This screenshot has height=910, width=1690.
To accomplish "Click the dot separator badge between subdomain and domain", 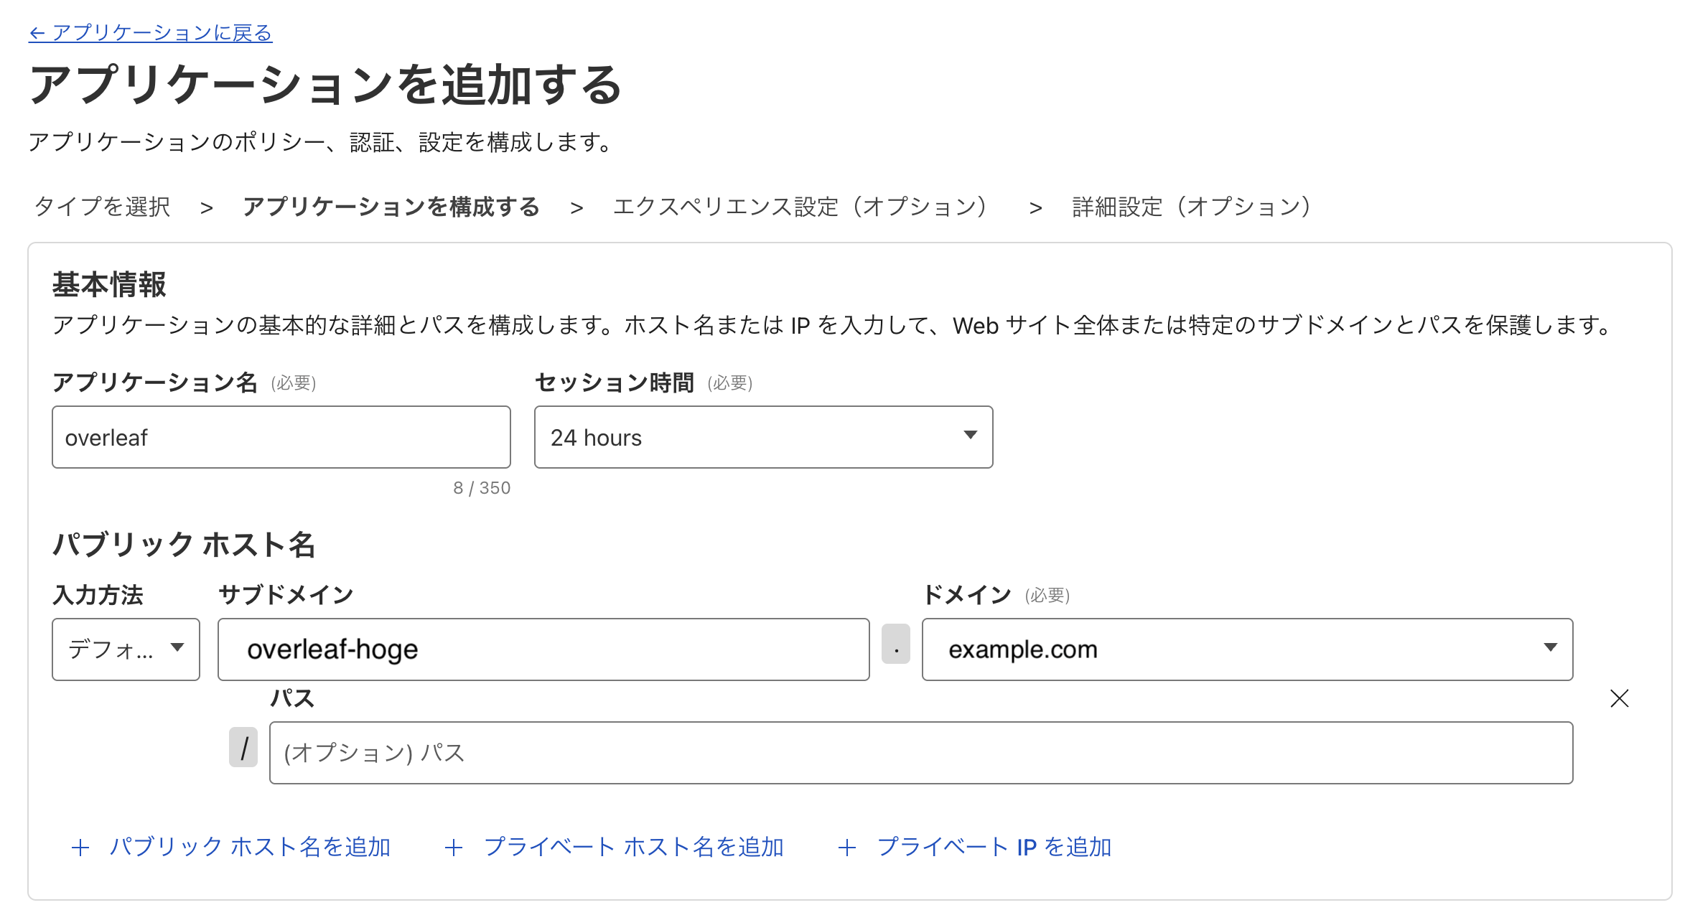I will tap(895, 644).
